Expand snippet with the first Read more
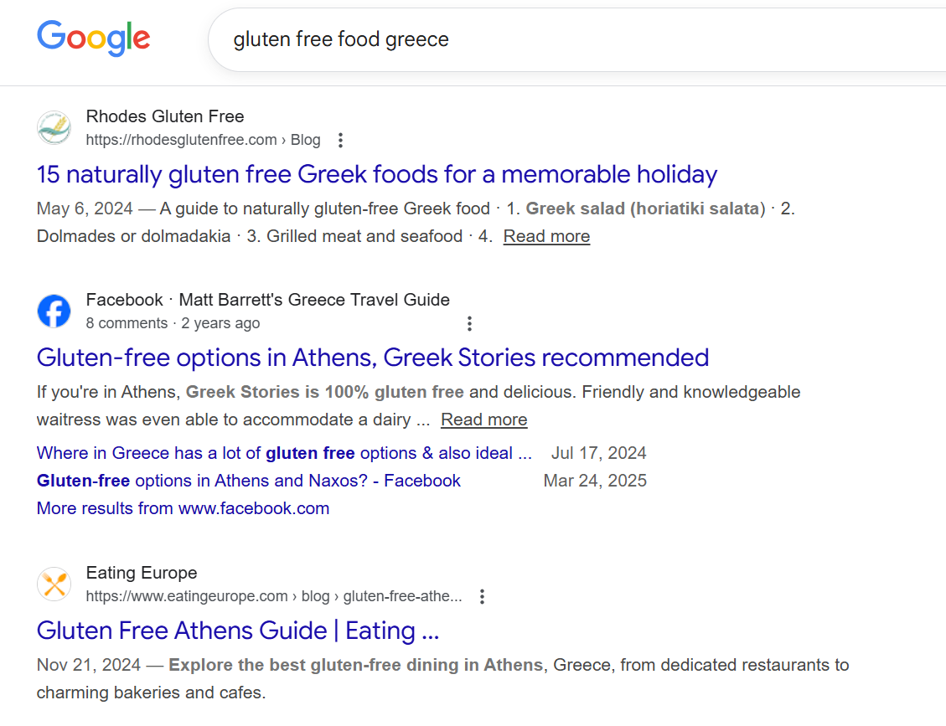The image size is (946, 726). tap(545, 236)
